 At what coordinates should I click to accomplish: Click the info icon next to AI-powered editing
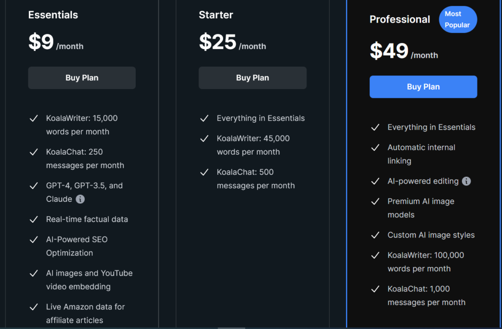click(466, 181)
